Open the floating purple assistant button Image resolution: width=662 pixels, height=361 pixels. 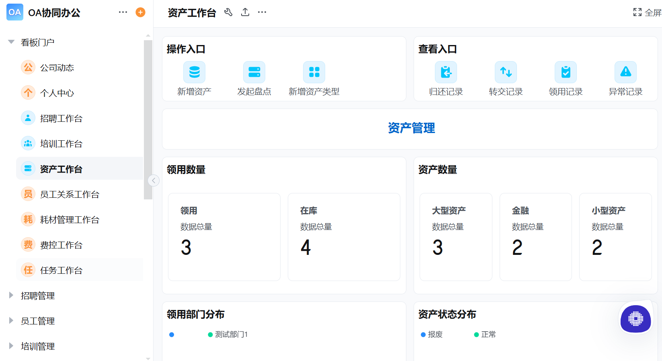coord(635,319)
